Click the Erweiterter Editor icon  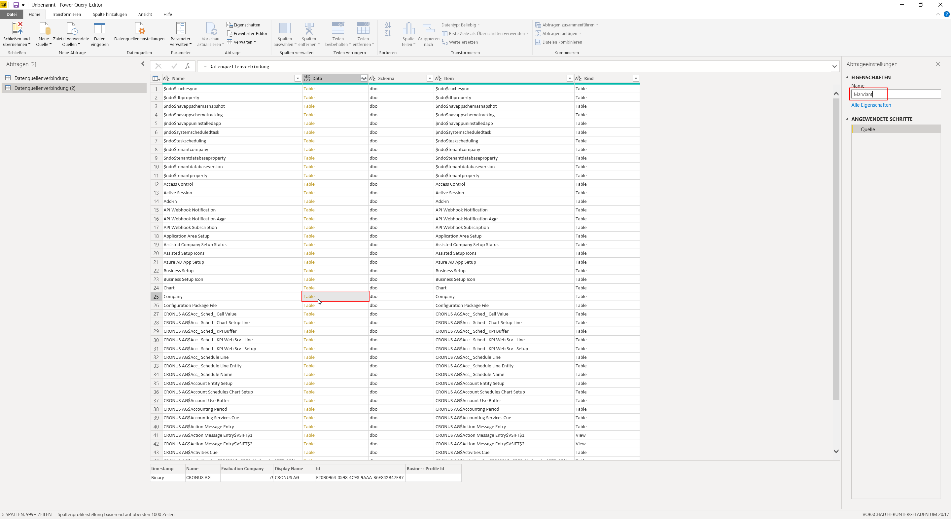coord(229,34)
